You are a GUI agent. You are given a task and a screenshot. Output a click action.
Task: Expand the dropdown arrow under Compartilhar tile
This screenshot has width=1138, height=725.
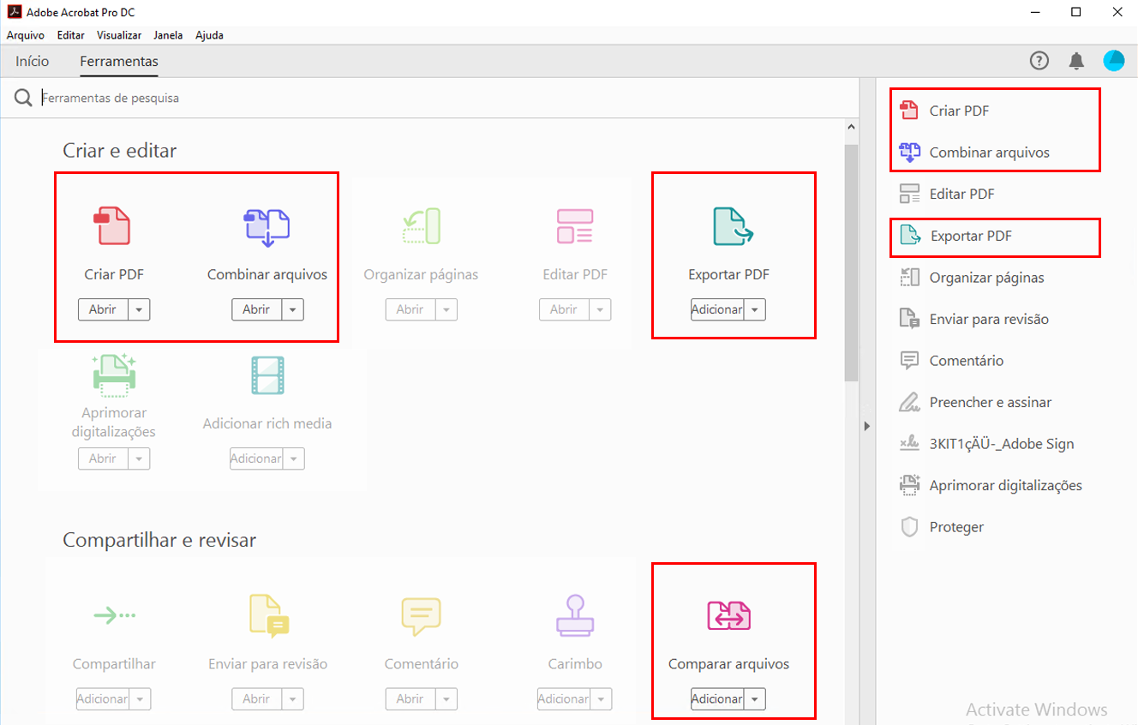point(140,699)
